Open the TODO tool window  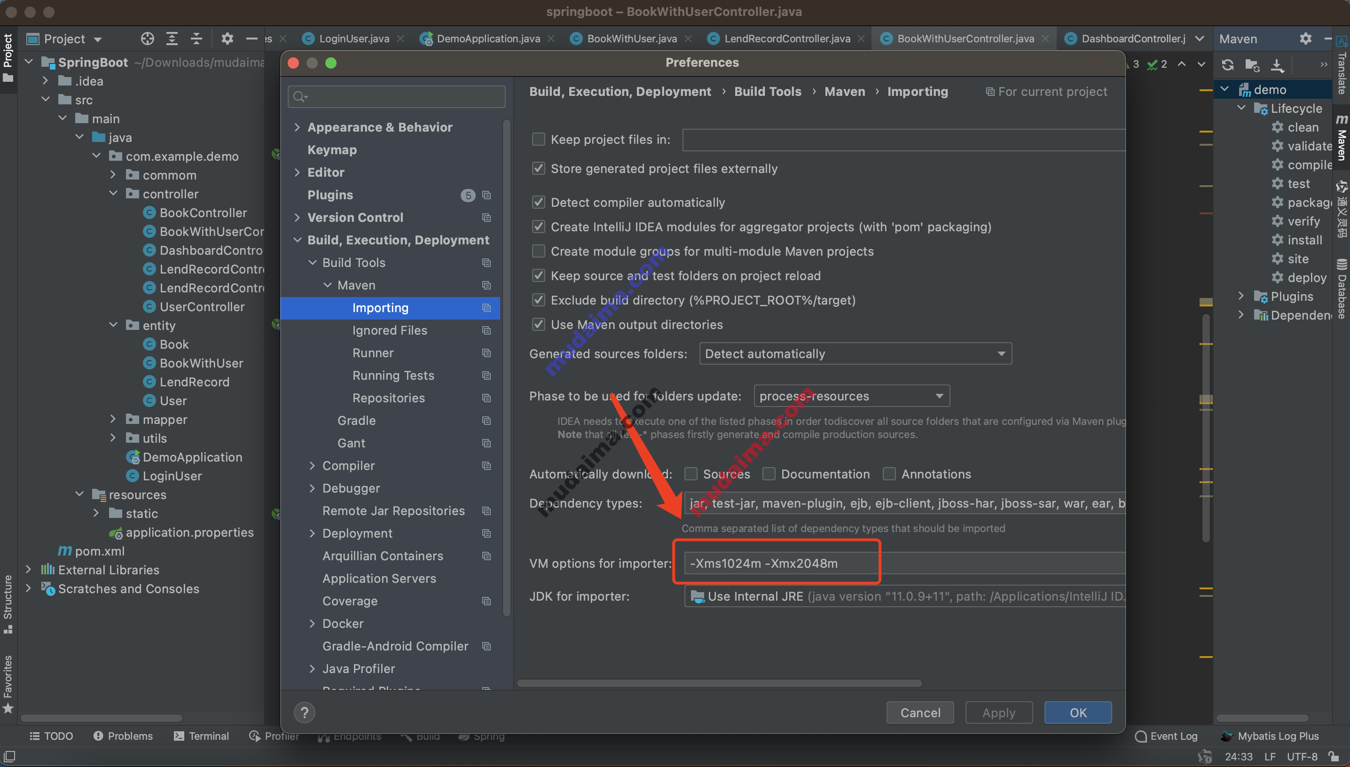[x=52, y=736]
